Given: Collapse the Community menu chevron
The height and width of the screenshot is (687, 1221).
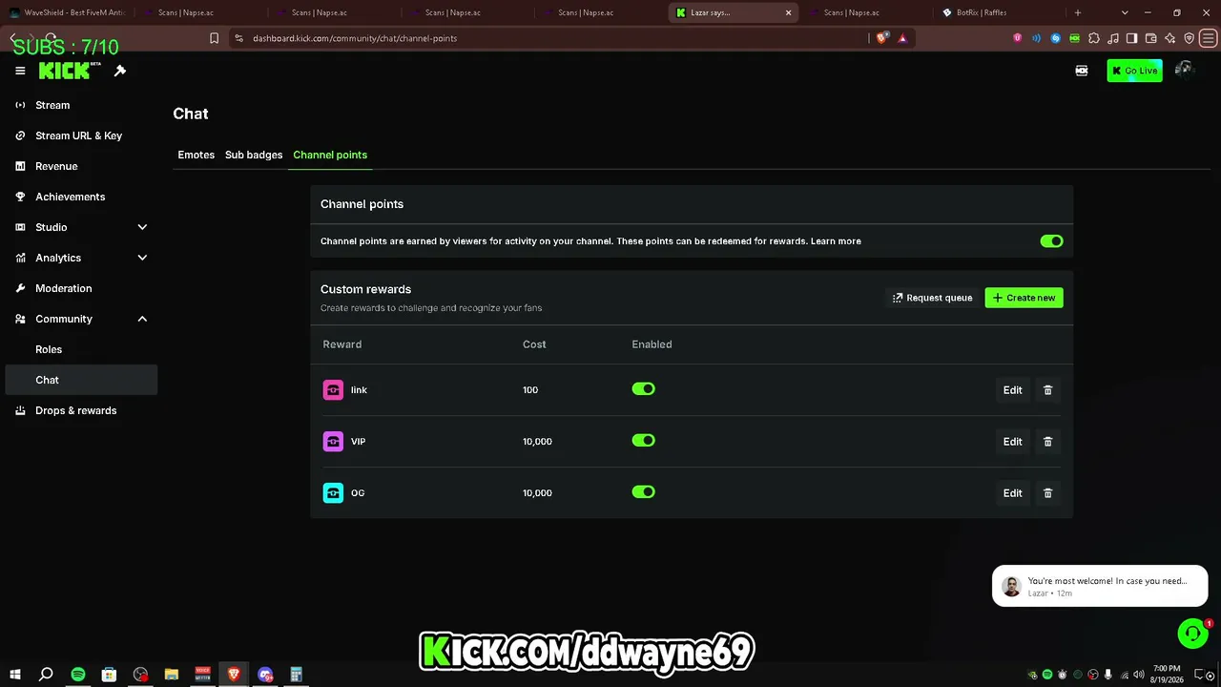Looking at the screenshot, I should tap(142, 319).
